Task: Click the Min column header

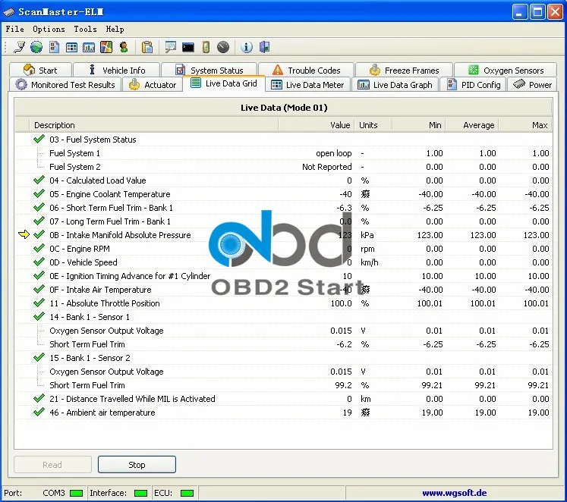Action: (x=419, y=125)
